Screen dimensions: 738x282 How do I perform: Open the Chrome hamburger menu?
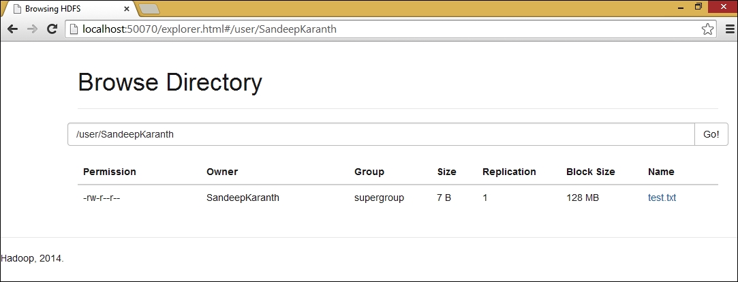730,29
